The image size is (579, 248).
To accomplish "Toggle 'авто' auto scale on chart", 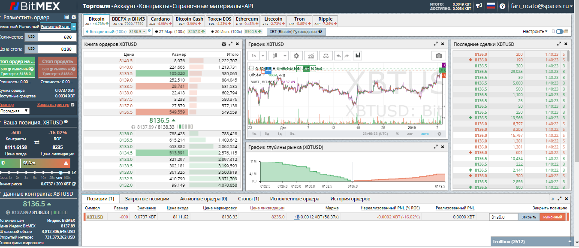I will (425, 134).
